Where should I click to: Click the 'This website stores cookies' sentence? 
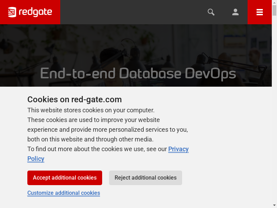[91, 110]
